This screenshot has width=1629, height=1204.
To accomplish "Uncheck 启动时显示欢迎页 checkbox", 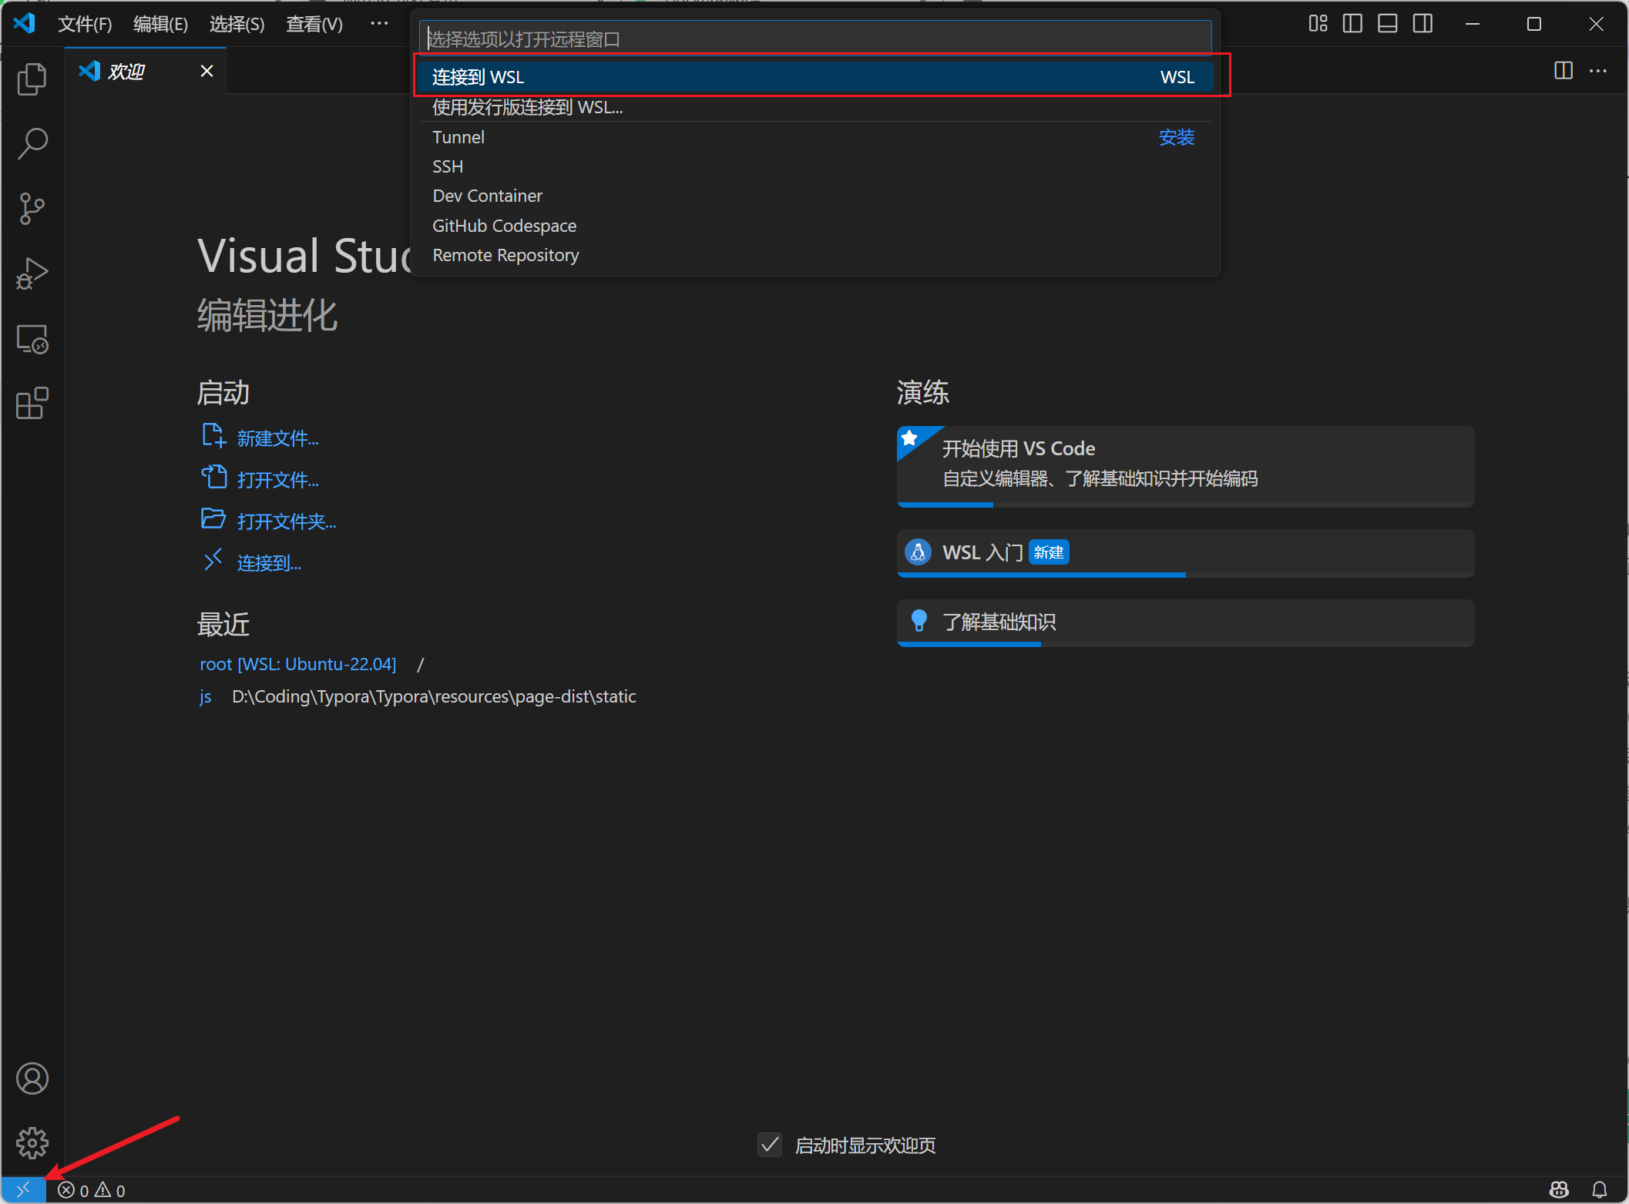I will pos(769,1145).
